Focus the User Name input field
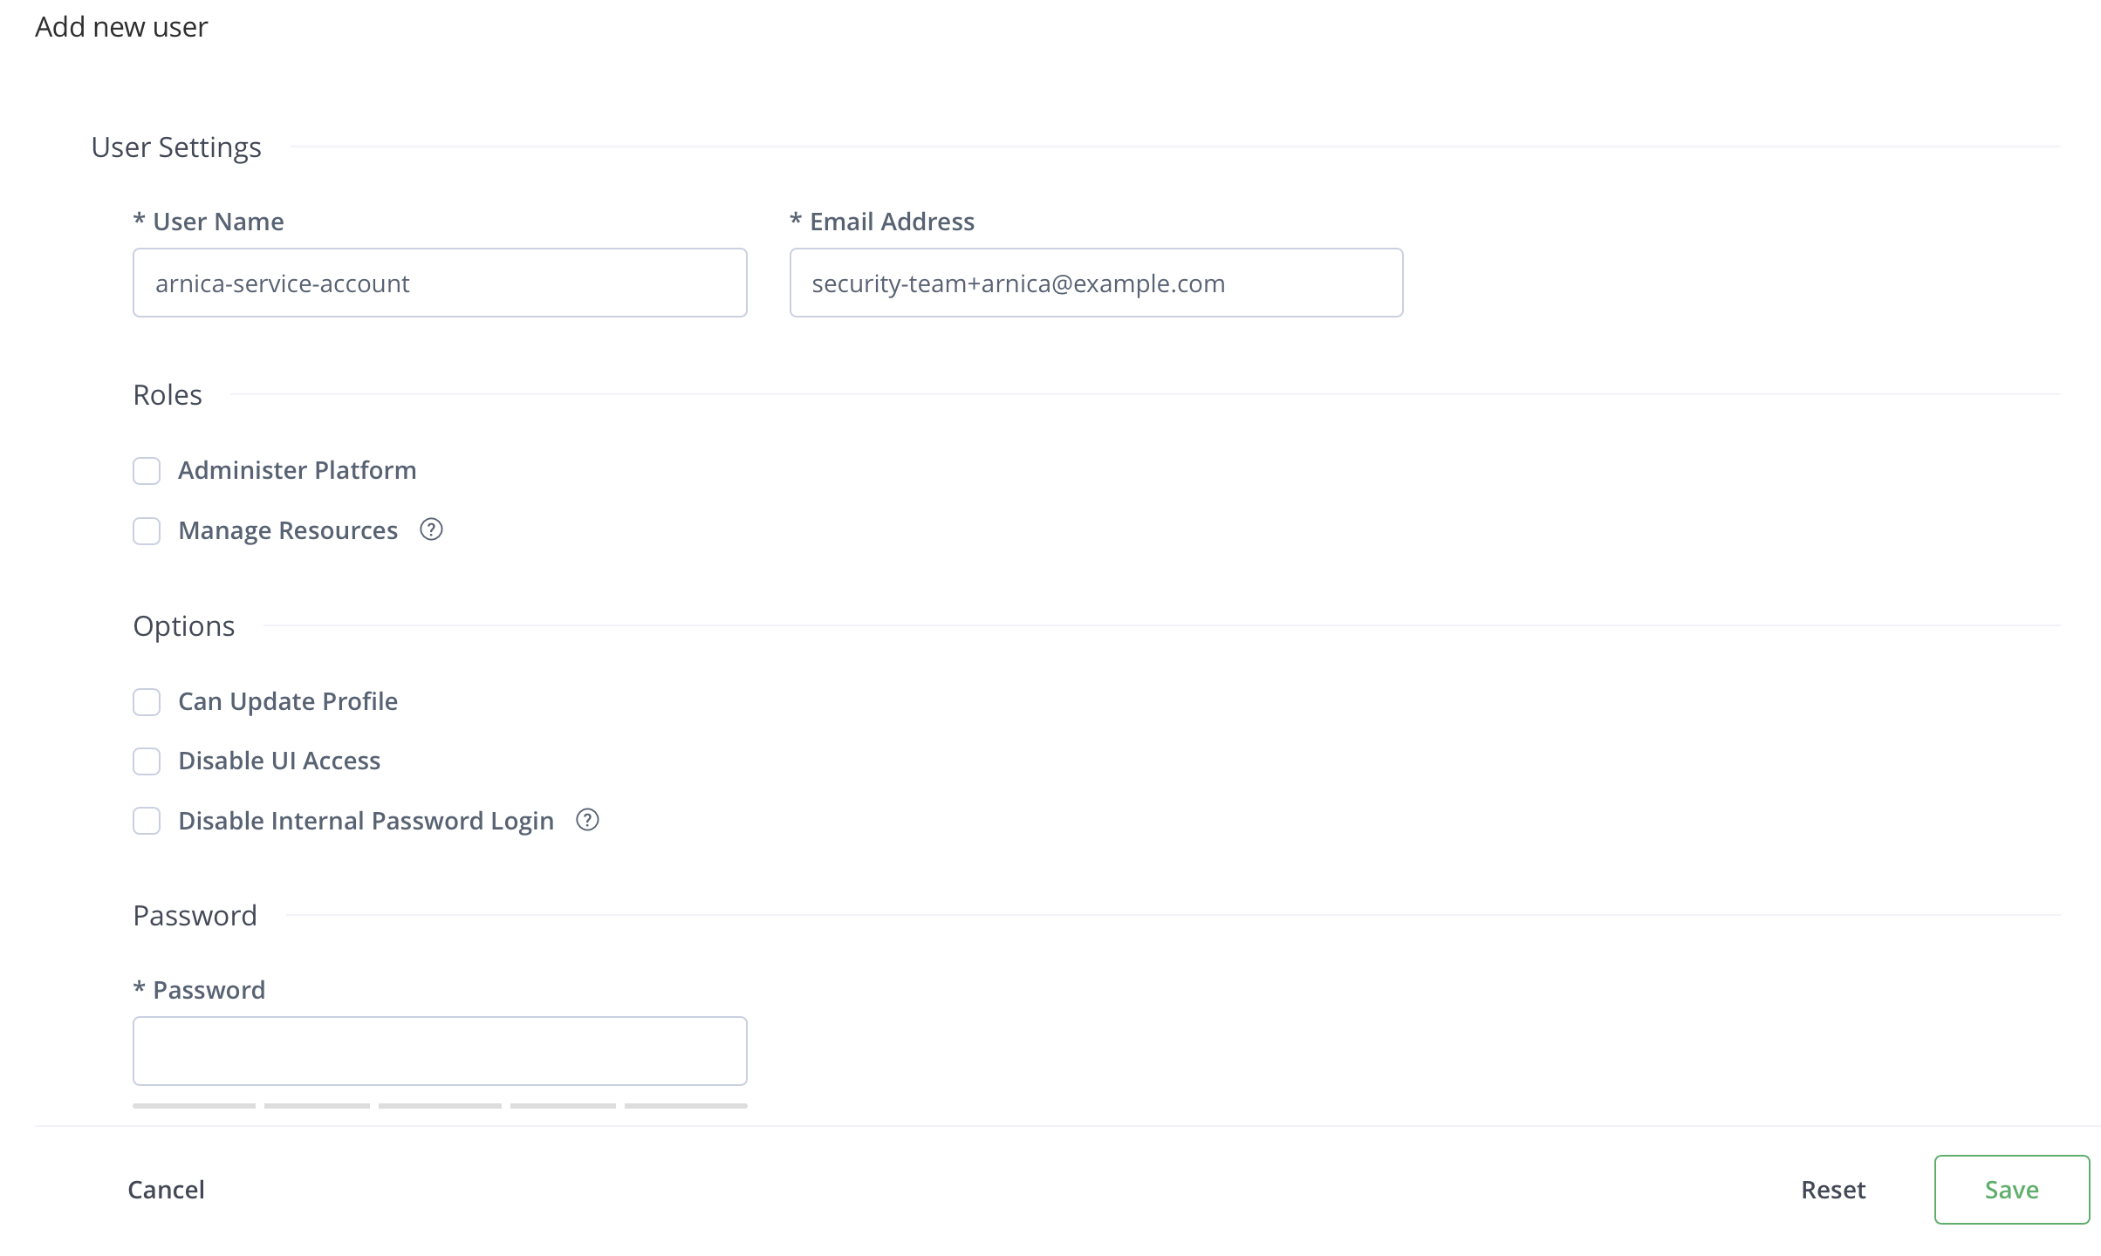The height and width of the screenshot is (1256, 2101). click(440, 283)
